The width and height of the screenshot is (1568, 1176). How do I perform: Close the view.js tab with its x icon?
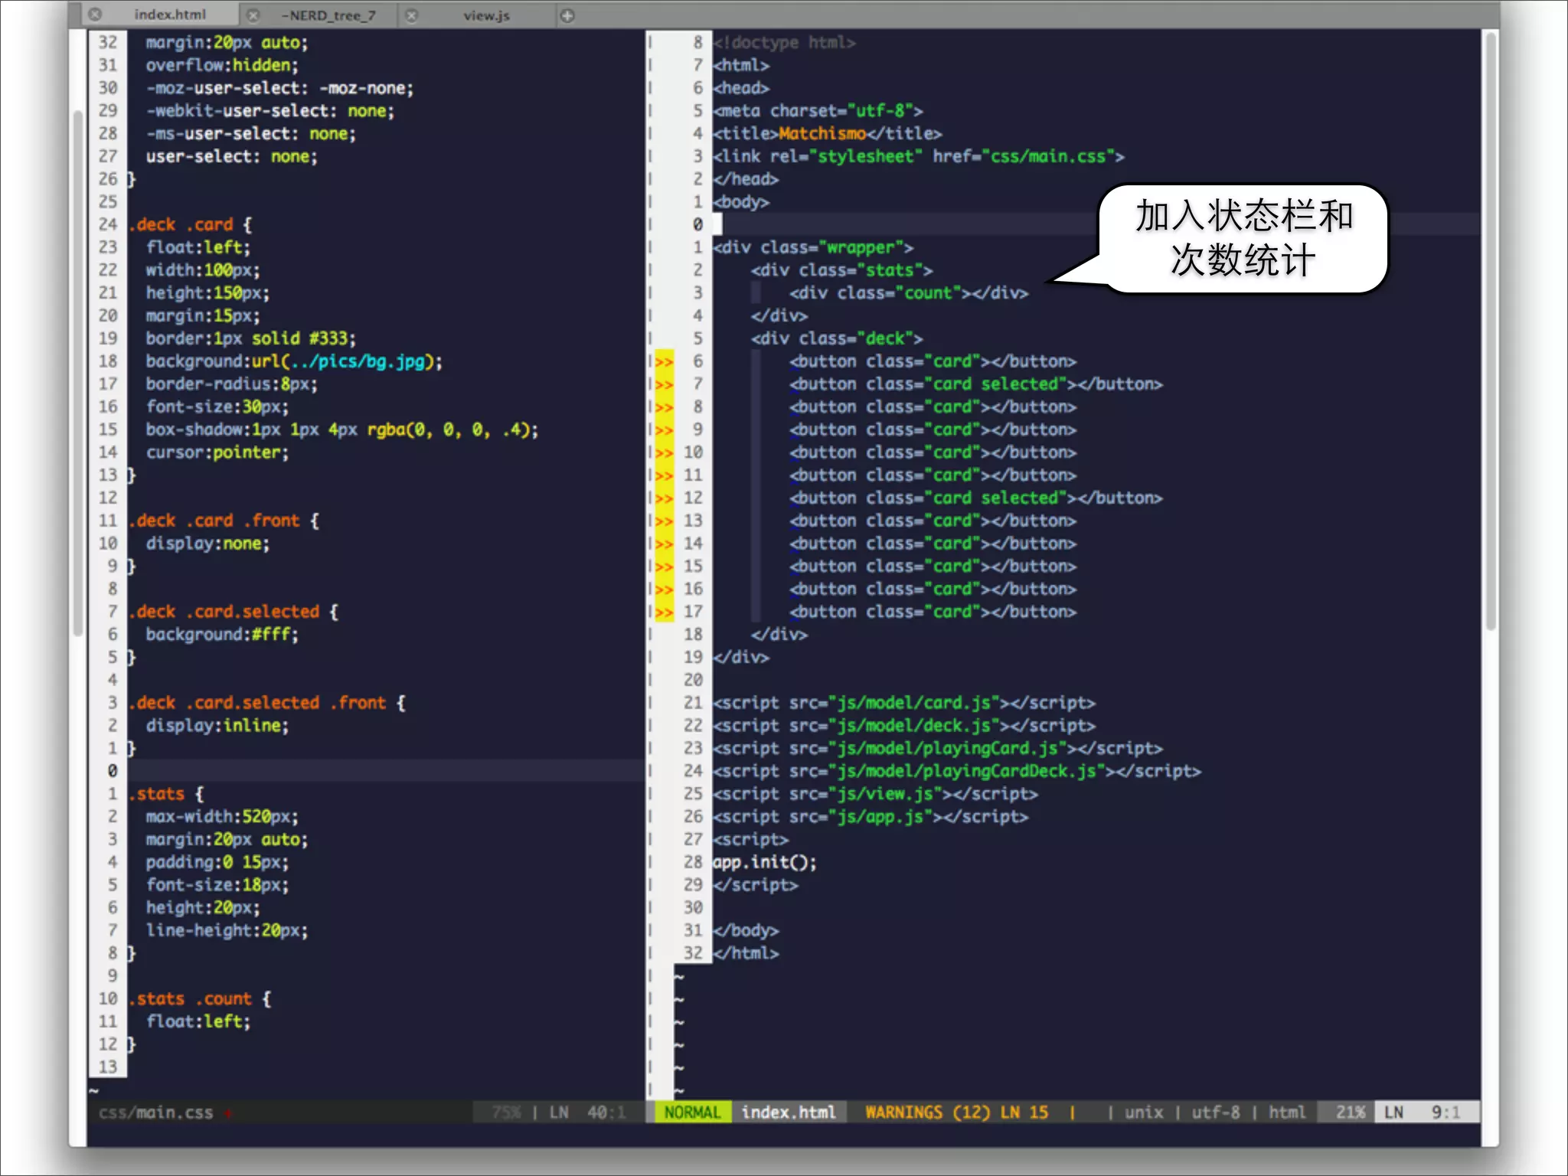pyautogui.click(x=412, y=15)
